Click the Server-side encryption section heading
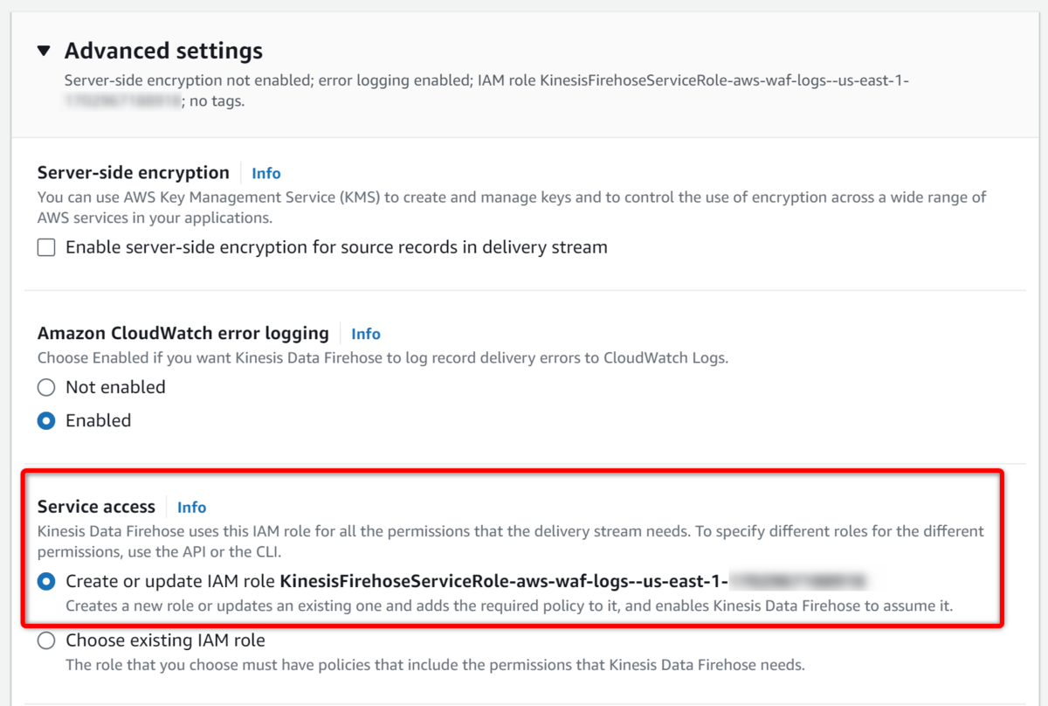Viewport: 1048px width, 706px height. pyautogui.click(x=133, y=173)
